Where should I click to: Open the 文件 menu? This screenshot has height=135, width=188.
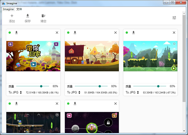click(19, 9)
